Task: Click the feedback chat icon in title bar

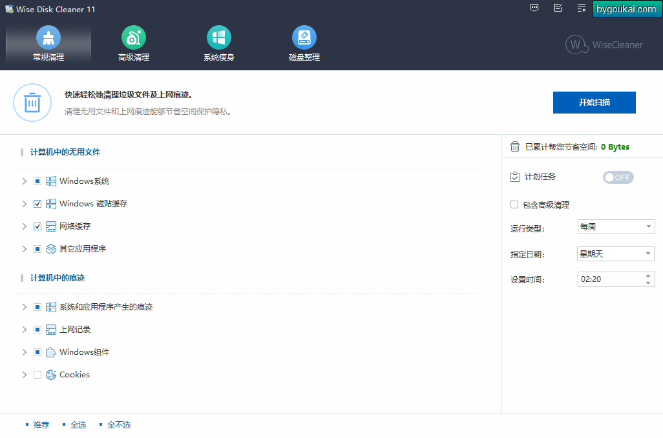Action: tap(534, 8)
